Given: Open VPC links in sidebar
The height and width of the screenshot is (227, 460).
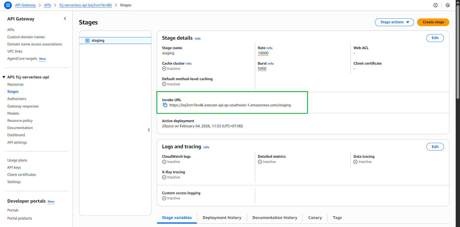Looking at the screenshot, I should pos(15,51).
